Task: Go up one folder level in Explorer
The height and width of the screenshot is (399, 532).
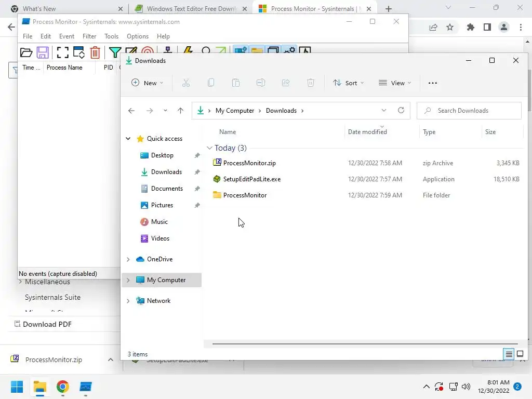Action: click(x=180, y=111)
